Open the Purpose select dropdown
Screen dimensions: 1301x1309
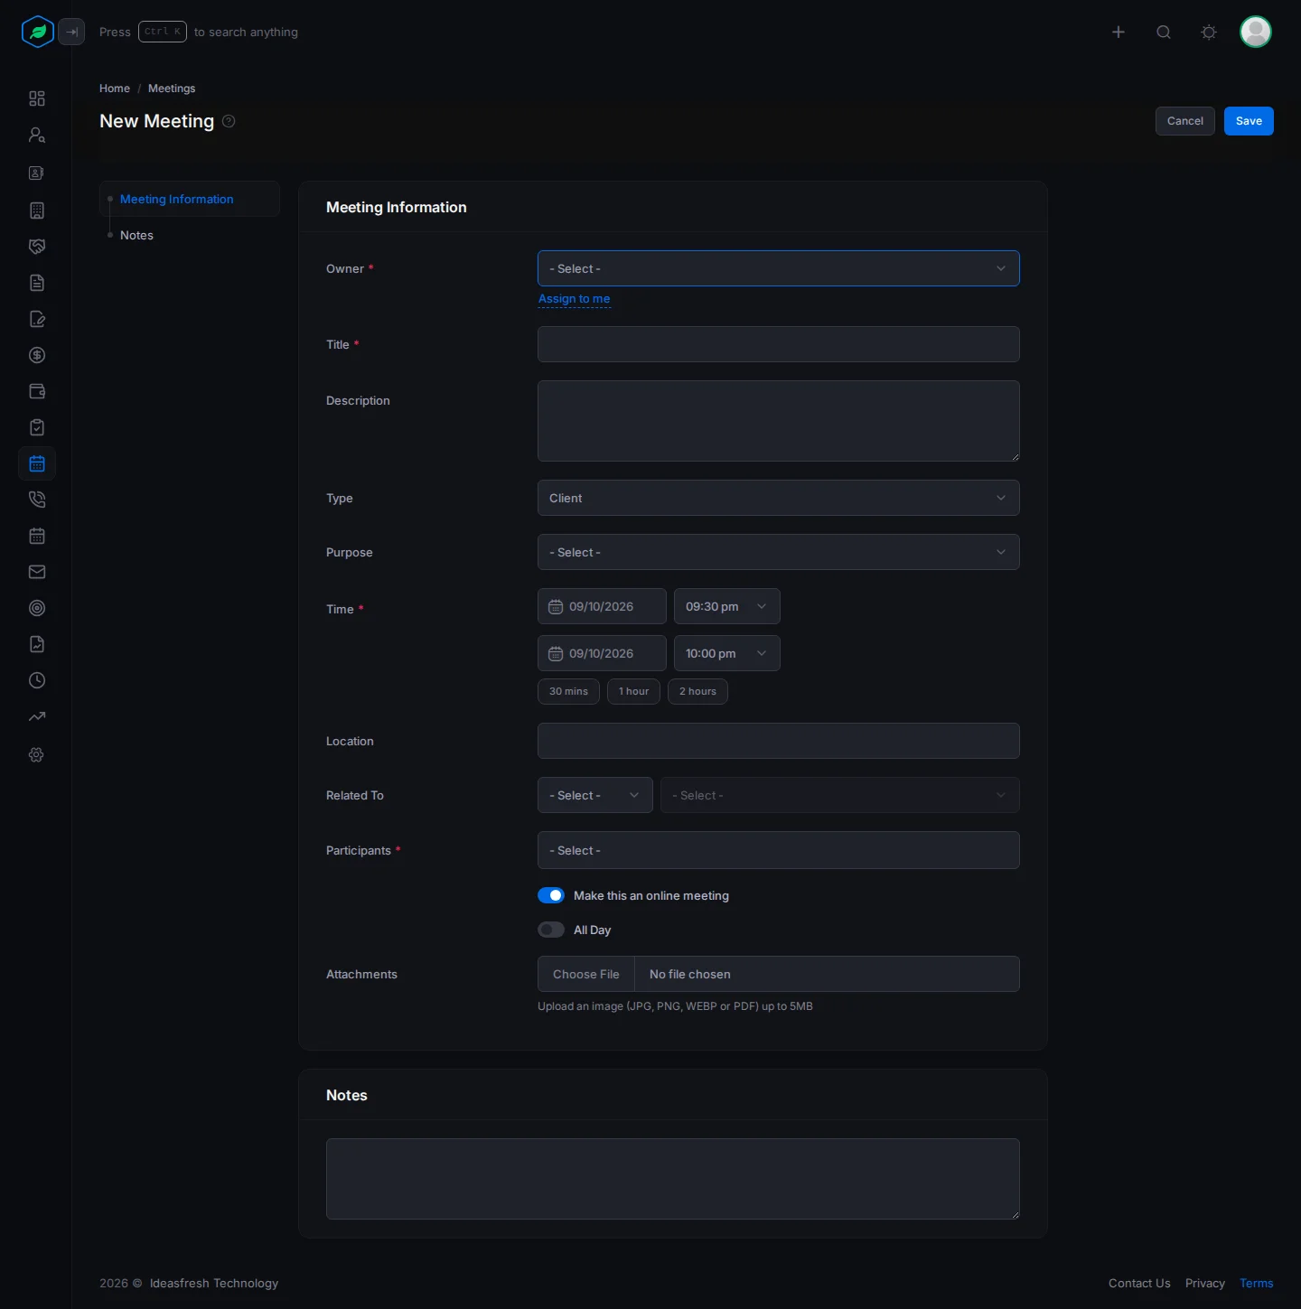pos(779,552)
